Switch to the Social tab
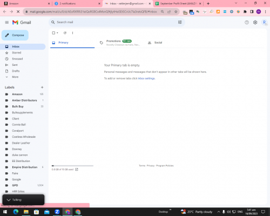The image size is (270, 216). pos(155,43)
